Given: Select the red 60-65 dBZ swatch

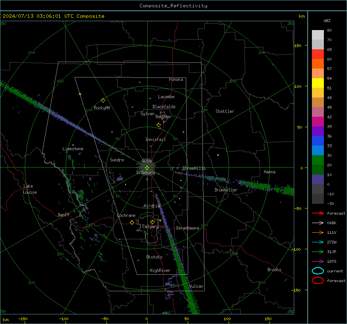Looking at the screenshot, I should (318, 54).
